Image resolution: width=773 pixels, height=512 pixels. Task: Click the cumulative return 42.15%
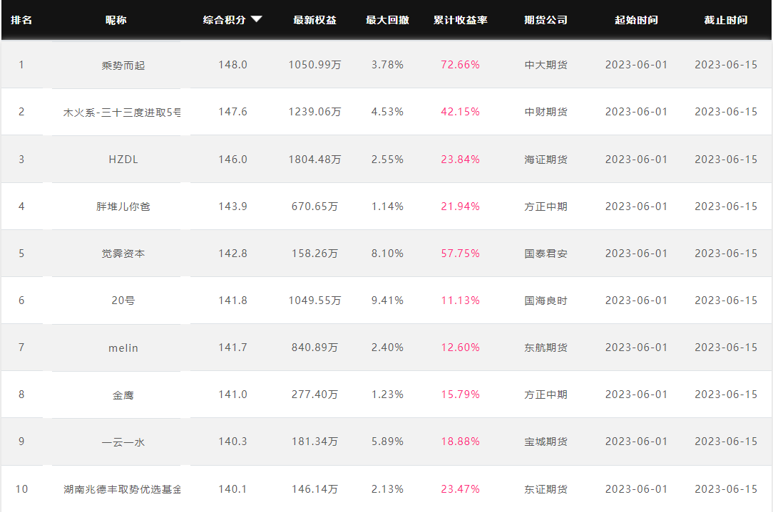click(x=461, y=112)
